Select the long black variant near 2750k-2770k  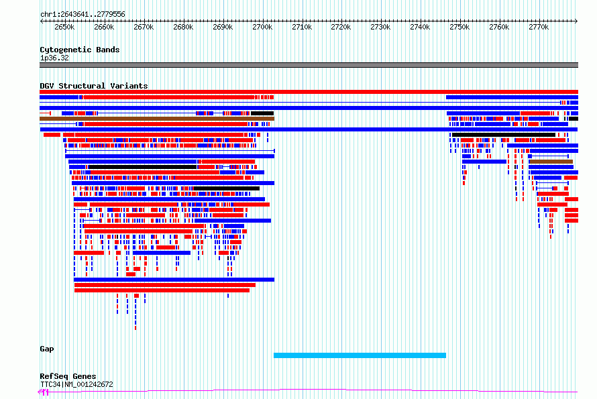coord(504,135)
